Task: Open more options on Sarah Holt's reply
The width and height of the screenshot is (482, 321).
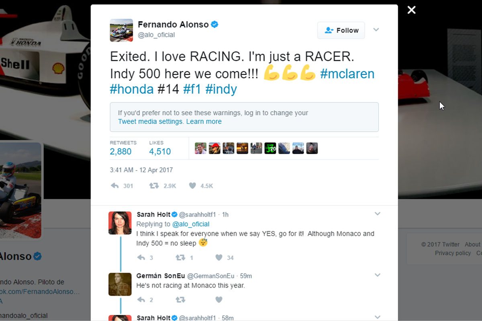Action: point(377,214)
